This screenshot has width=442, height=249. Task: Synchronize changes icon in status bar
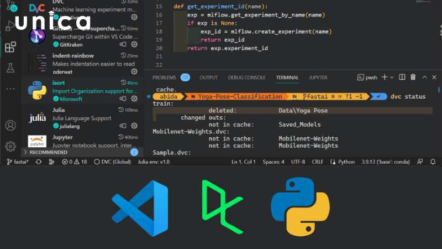[39, 162]
